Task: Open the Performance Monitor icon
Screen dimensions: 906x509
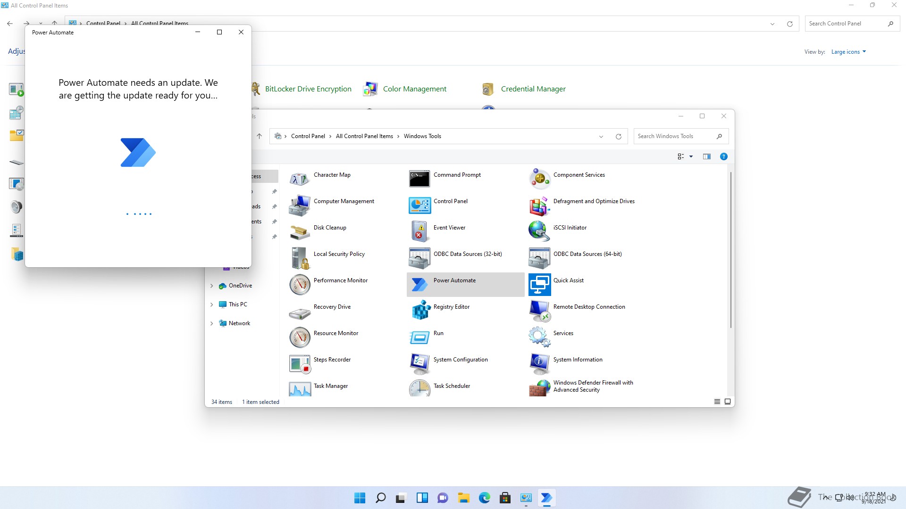Action: (300, 284)
